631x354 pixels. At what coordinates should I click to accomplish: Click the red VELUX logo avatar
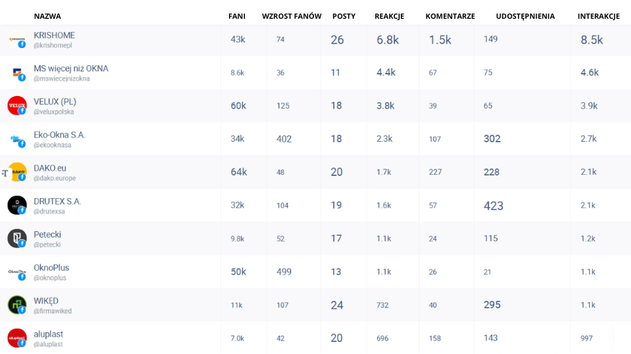(17, 106)
